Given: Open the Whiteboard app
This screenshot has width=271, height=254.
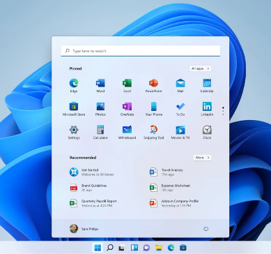Looking at the screenshot, I should click(x=127, y=132).
